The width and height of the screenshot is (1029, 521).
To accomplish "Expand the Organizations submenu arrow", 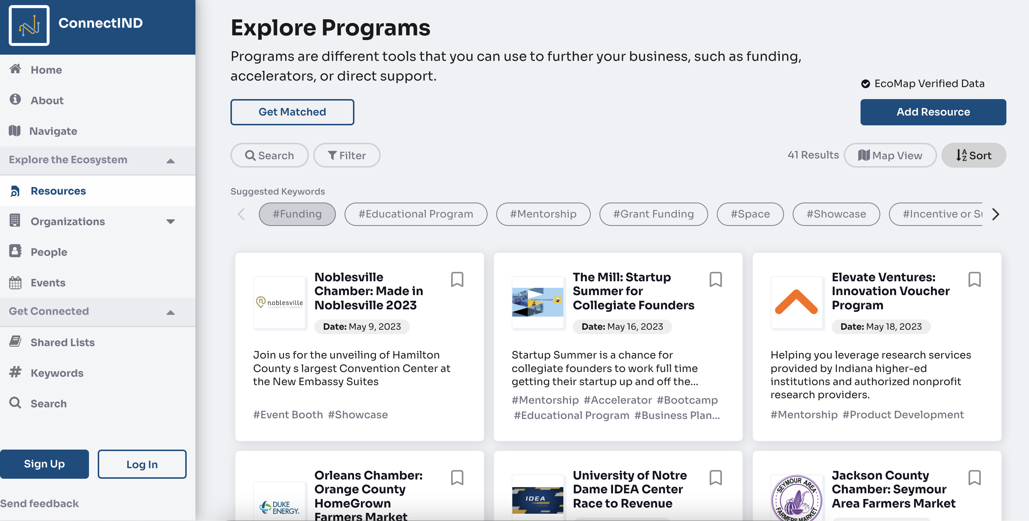I will coord(171,222).
